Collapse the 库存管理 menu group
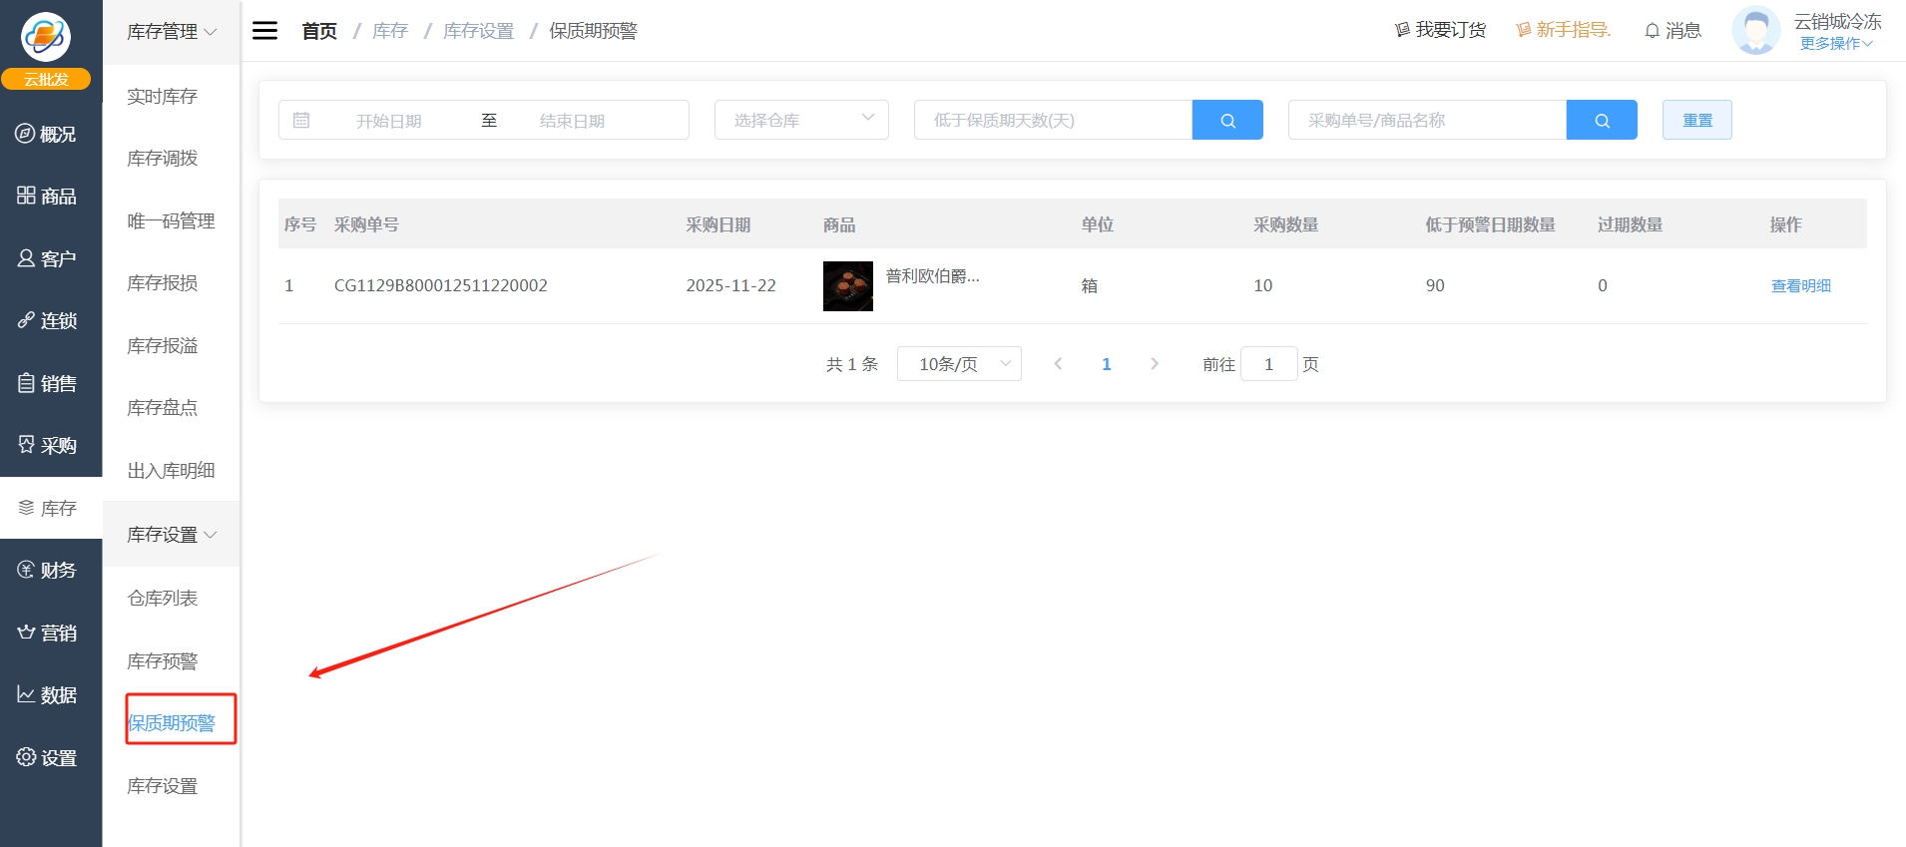Screen dimensions: 1906x847 coord(172,32)
